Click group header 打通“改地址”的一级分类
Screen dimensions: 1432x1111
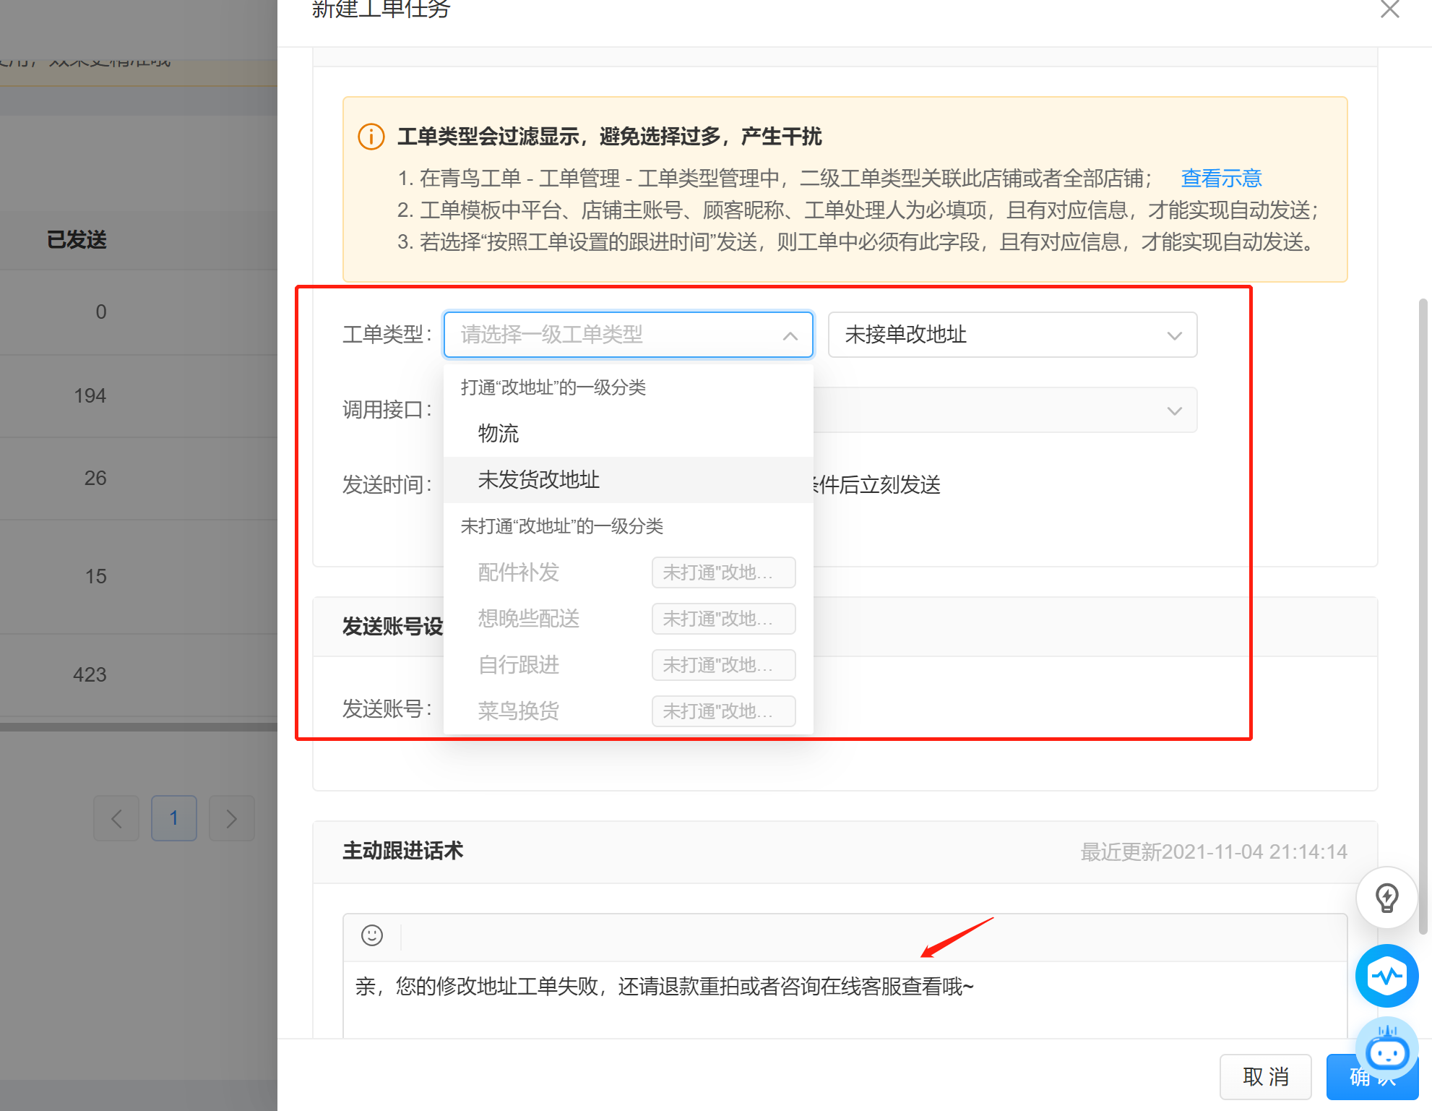(553, 387)
